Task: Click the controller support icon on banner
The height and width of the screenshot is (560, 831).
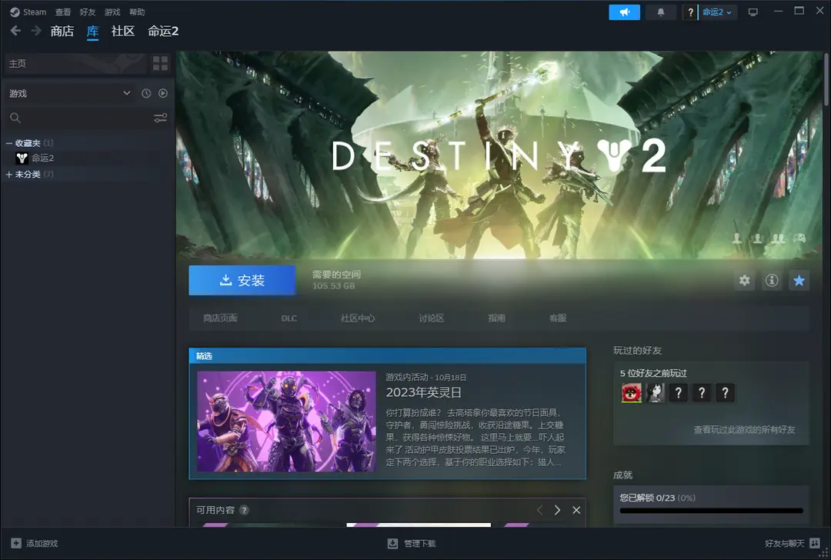Action: pyautogui.click(x=799, y=238)
